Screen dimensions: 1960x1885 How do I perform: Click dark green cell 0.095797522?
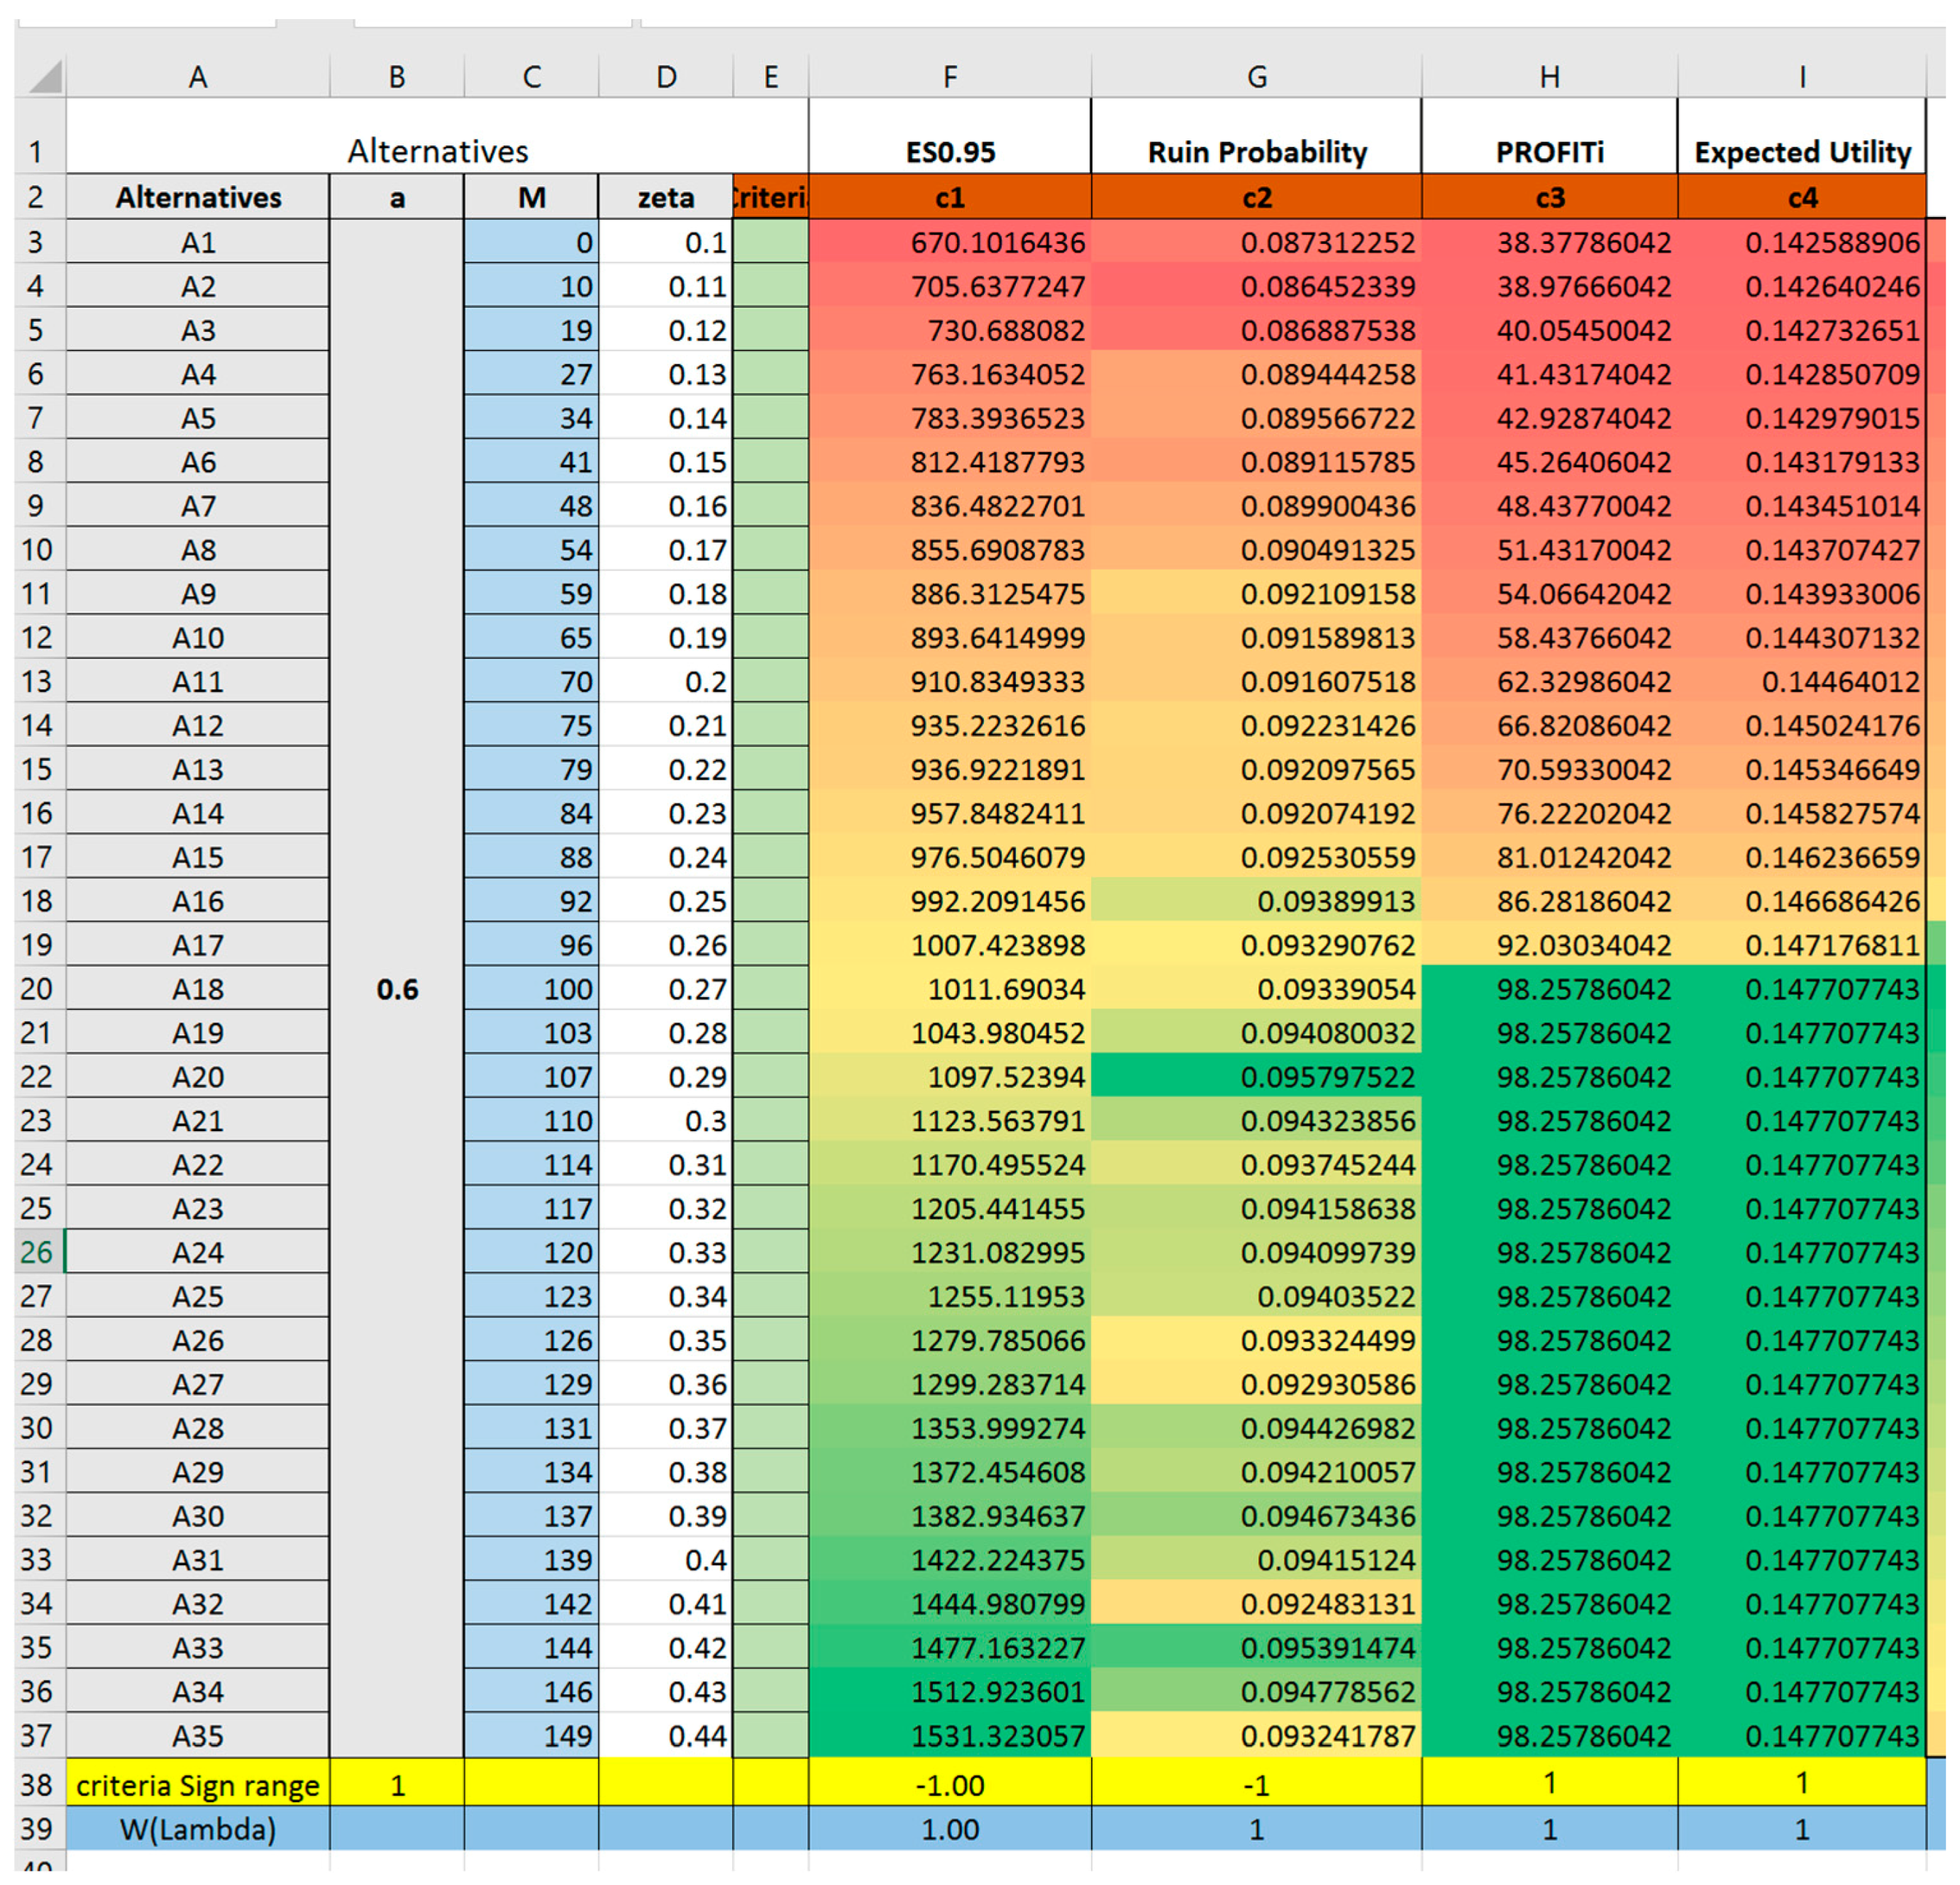click(x=1256, y=1077)
